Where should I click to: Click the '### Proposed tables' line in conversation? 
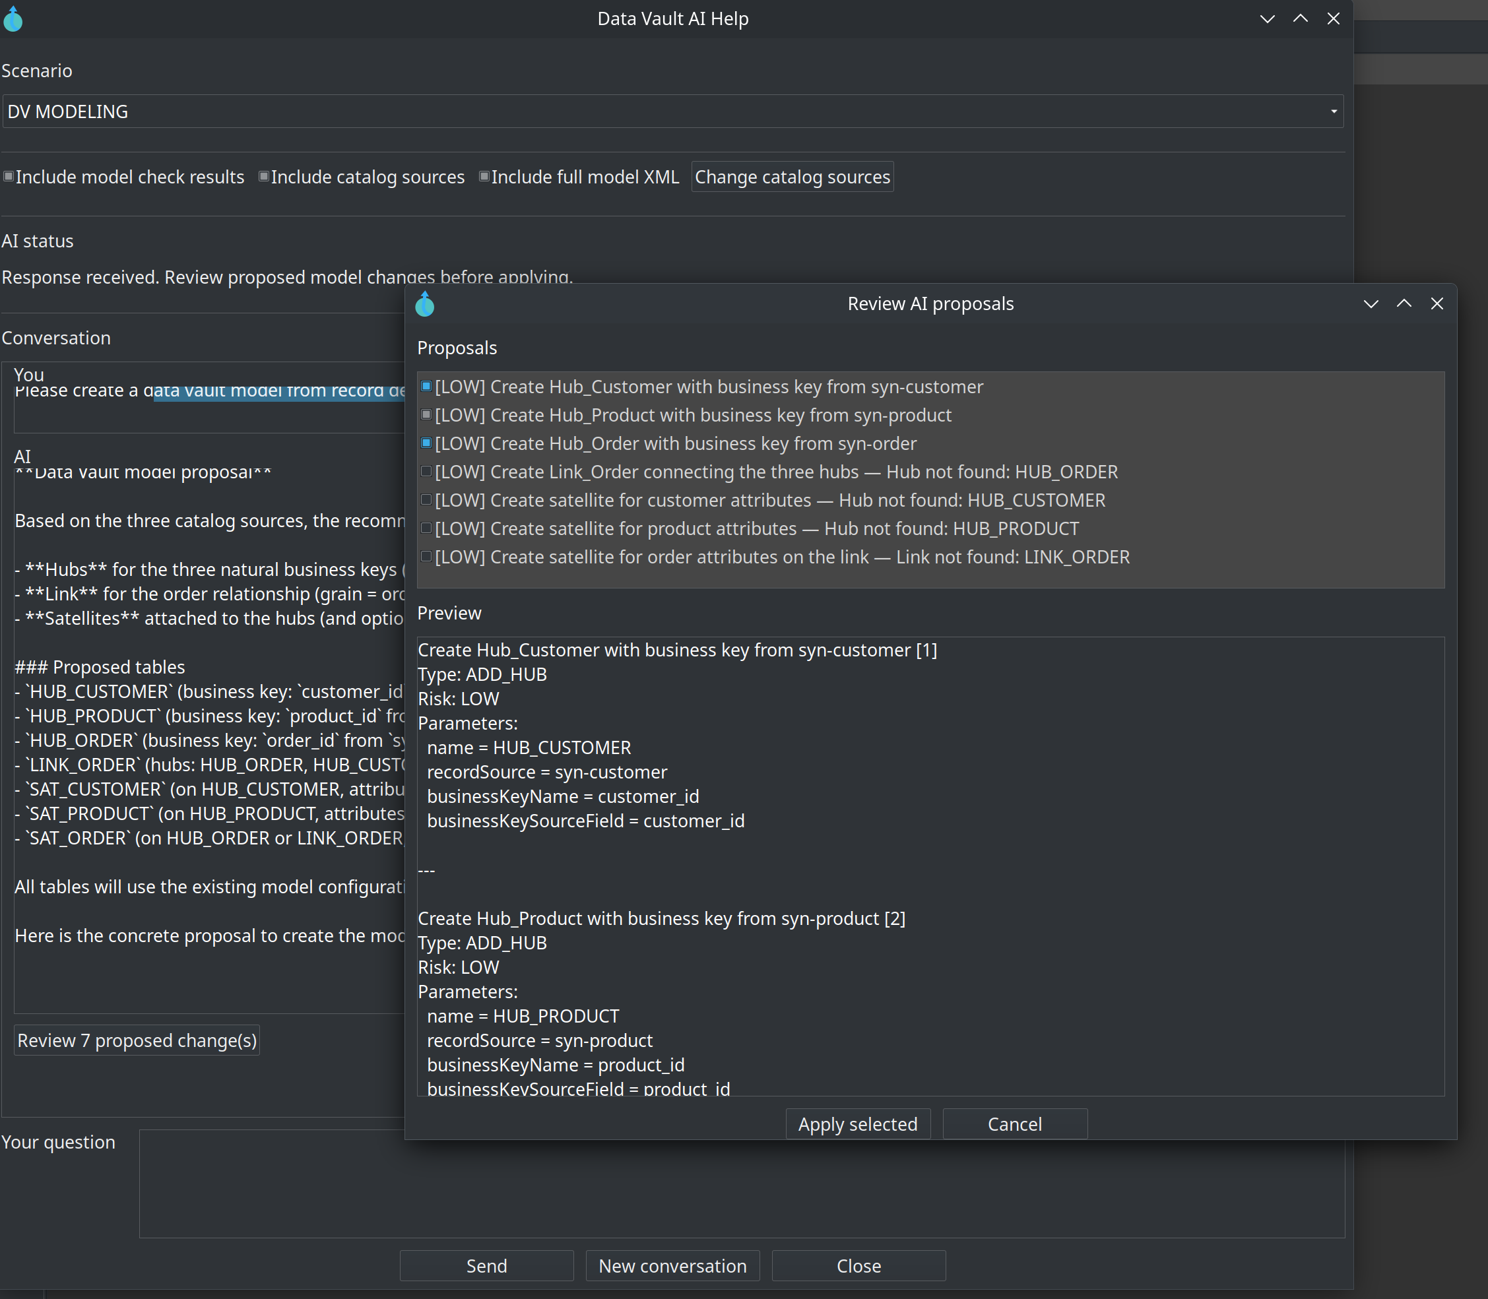click(x=100, y=667)
